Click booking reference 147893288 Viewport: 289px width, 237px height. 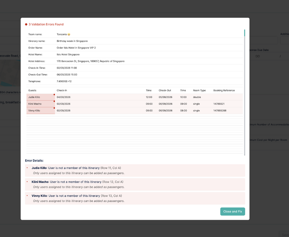point(220,111)
